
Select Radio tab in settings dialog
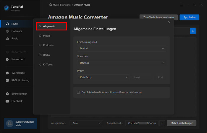click(51, 55)
